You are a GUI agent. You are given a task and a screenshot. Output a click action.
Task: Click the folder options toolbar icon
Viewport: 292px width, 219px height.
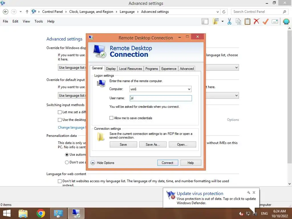(216, 21)
